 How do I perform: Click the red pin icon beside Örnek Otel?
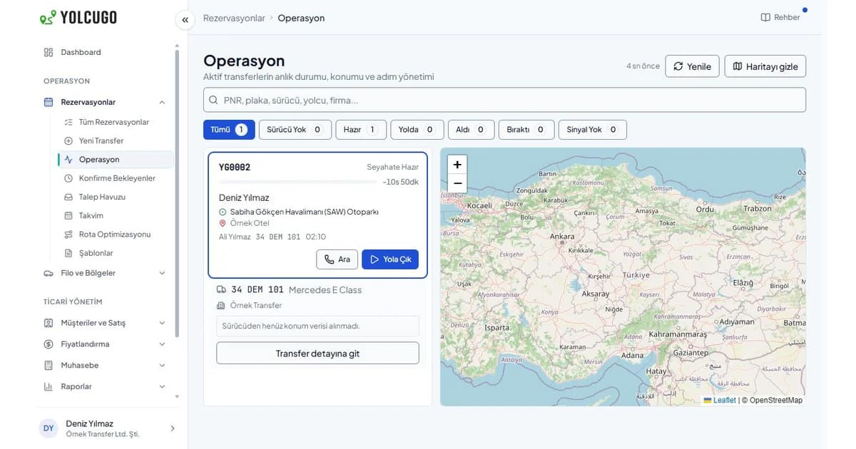[223, 223]
